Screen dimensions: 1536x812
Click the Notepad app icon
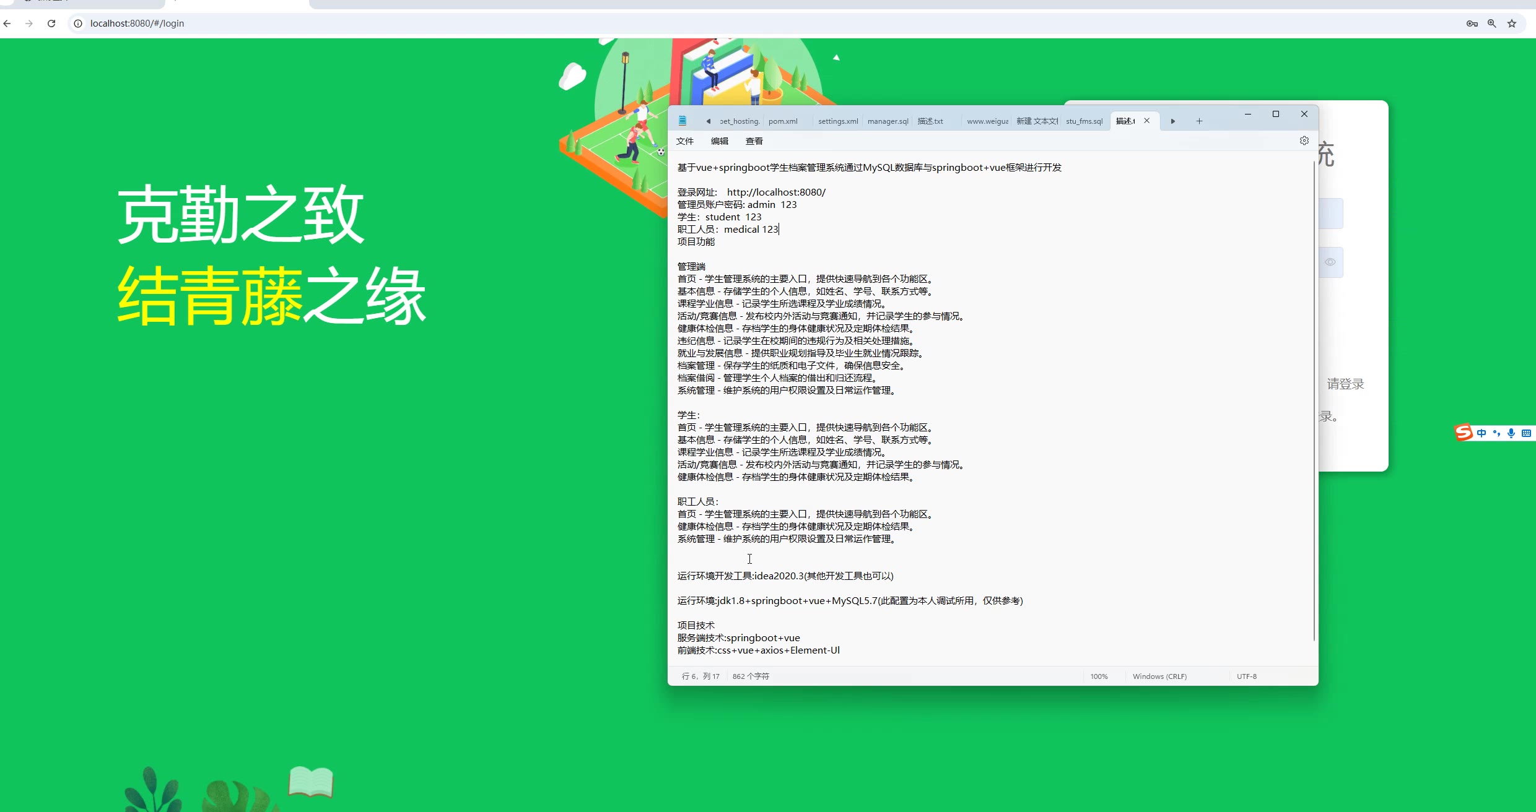tap(683, 121)
